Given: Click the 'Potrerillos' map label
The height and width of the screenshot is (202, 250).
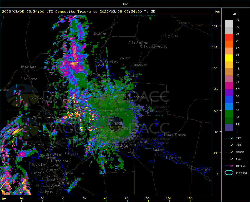Looking at the screenshot, I should (51, 114).
